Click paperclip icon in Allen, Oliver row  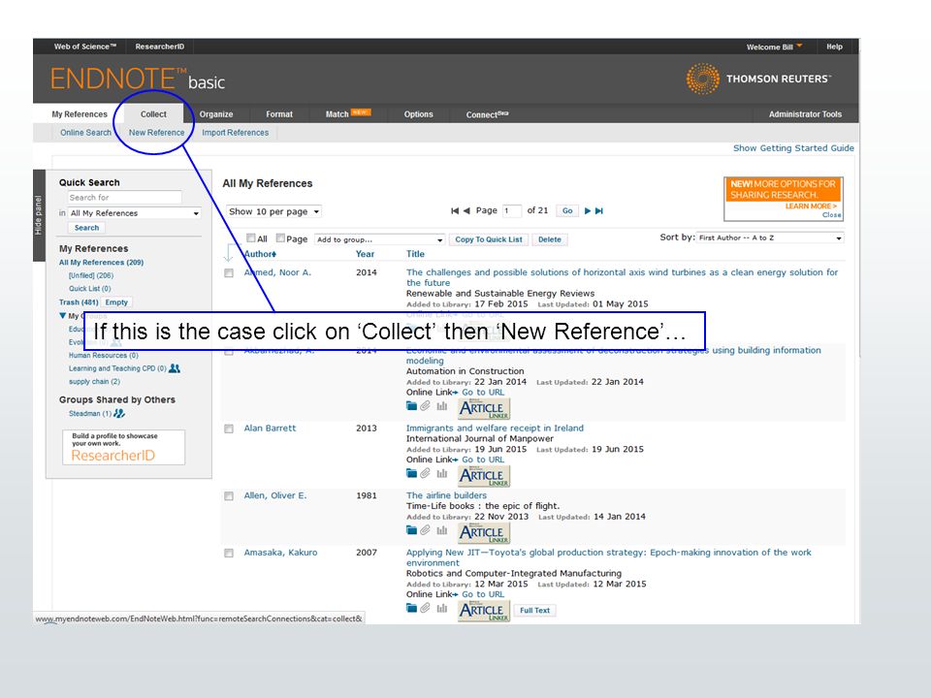(x=425, y=530)
